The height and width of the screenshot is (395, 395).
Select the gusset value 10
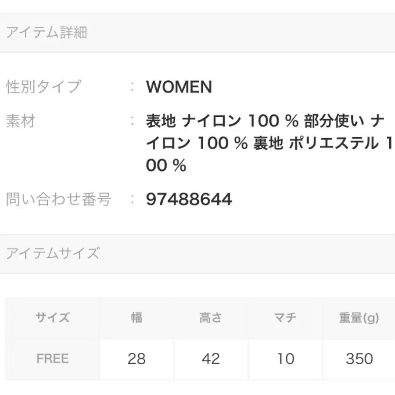click(285, 359)
